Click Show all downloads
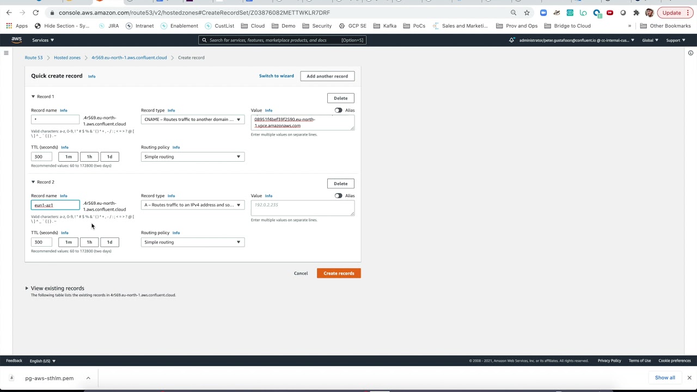Viewport: 697px width, 392px height. coord(665,377)
